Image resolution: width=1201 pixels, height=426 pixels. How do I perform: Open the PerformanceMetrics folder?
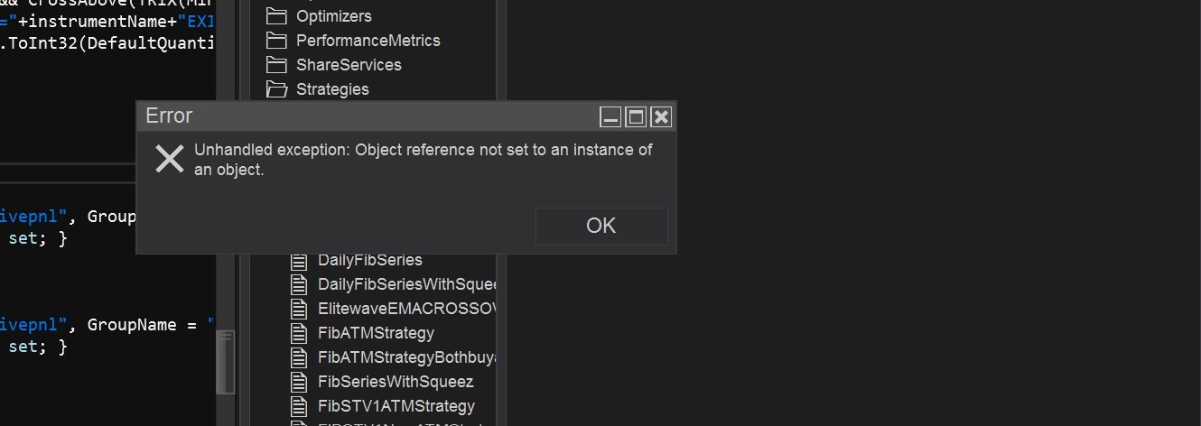pyautogui.click(x=368, y=41)
